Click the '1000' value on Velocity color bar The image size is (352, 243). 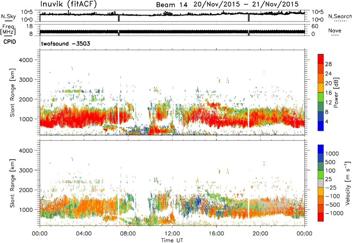332,154
